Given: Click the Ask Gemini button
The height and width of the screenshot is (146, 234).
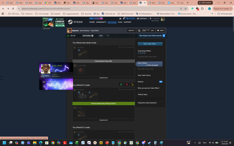Looking at the screenshot, I should pos(205,3).
